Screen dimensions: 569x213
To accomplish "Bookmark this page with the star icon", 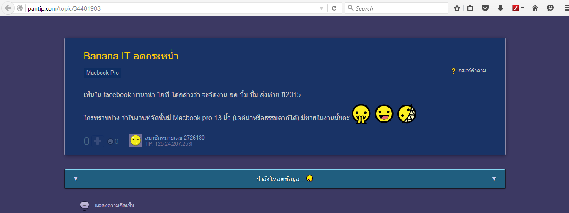I will (457, 8).
